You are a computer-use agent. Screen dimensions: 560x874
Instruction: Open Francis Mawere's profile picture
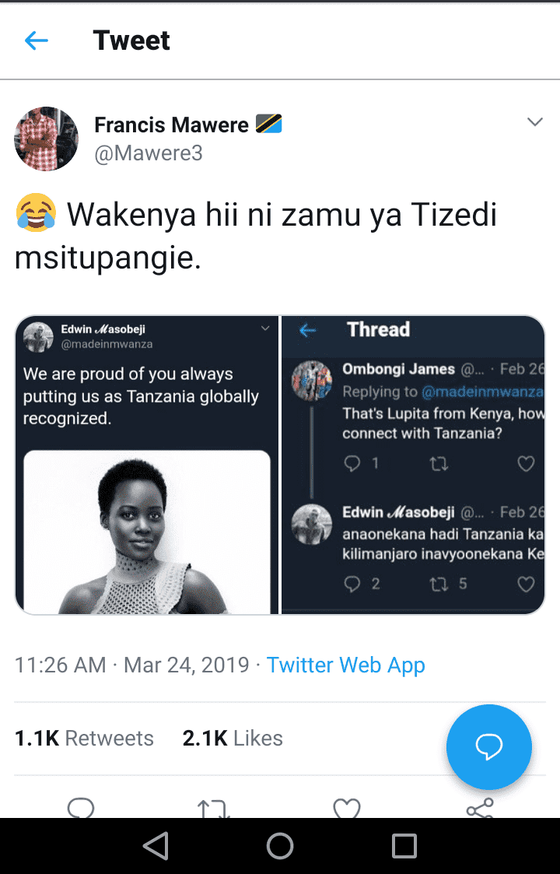(x=47, y=139)
